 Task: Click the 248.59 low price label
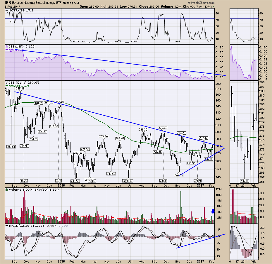[x=111, y=174]
